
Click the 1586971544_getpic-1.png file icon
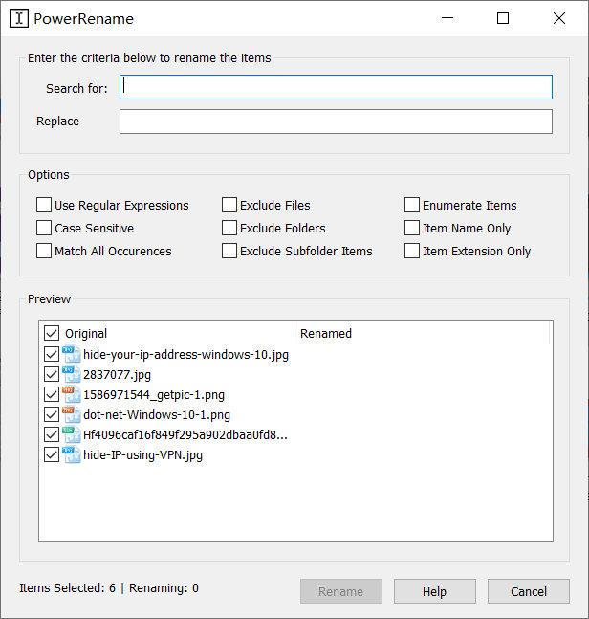[x=72, y=394]
